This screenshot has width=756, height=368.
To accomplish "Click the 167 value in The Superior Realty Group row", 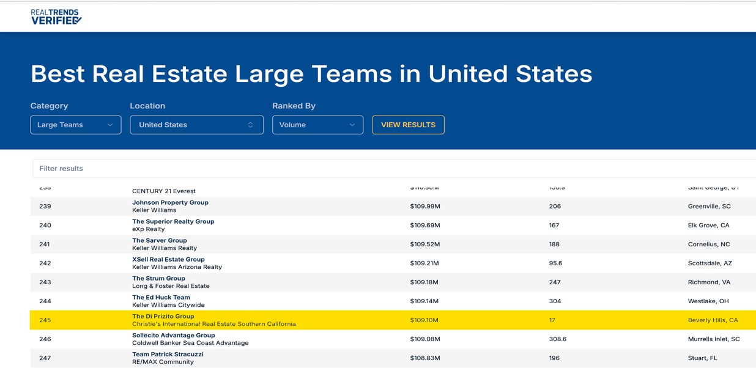I will click(x=554, y=226).
